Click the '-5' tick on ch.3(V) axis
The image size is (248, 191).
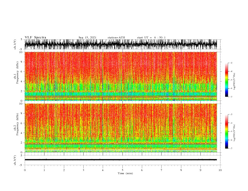click(x=21, y=165)
